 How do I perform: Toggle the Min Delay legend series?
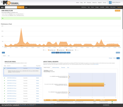pyautogui.click(x=70, y=50)
